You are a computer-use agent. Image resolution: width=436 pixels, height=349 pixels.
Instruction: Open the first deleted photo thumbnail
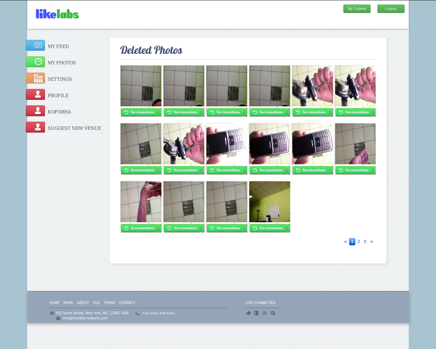click(141, 86)
